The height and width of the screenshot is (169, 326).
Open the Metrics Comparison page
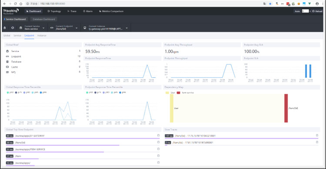tap(111, 11)
